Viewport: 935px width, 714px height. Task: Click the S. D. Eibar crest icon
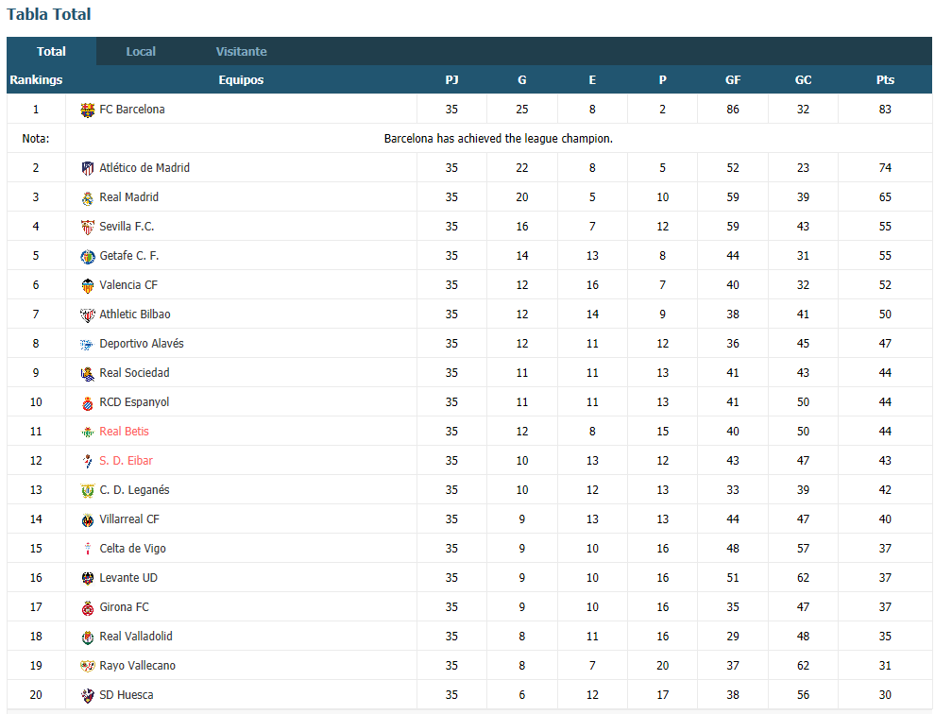pos(88,461)
